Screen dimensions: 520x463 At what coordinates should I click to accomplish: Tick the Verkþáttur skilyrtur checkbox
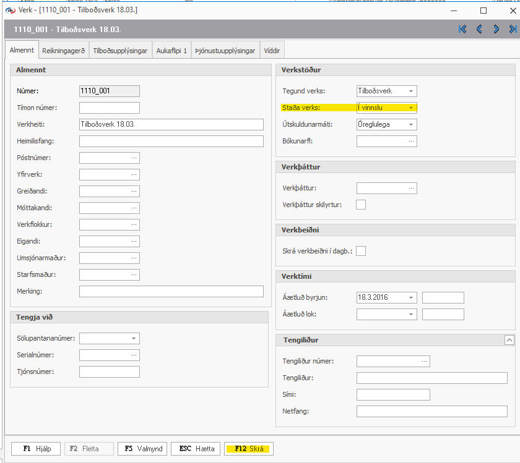pyautogui.click(x=361, y=205)
